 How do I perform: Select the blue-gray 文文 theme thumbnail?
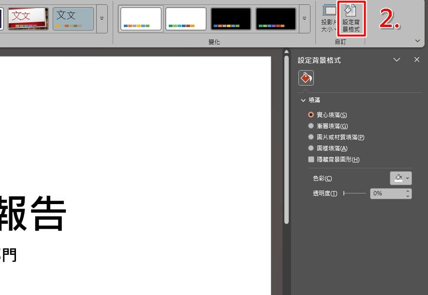[x=73, y=19]
